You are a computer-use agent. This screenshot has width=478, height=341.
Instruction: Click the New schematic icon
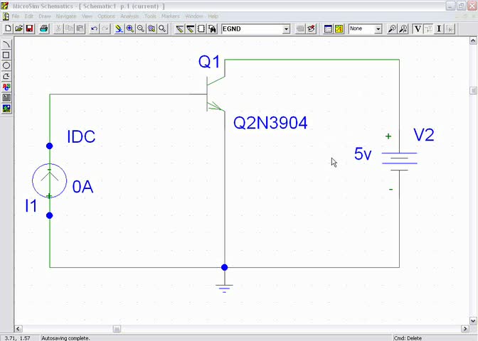[x=9, y=28]
